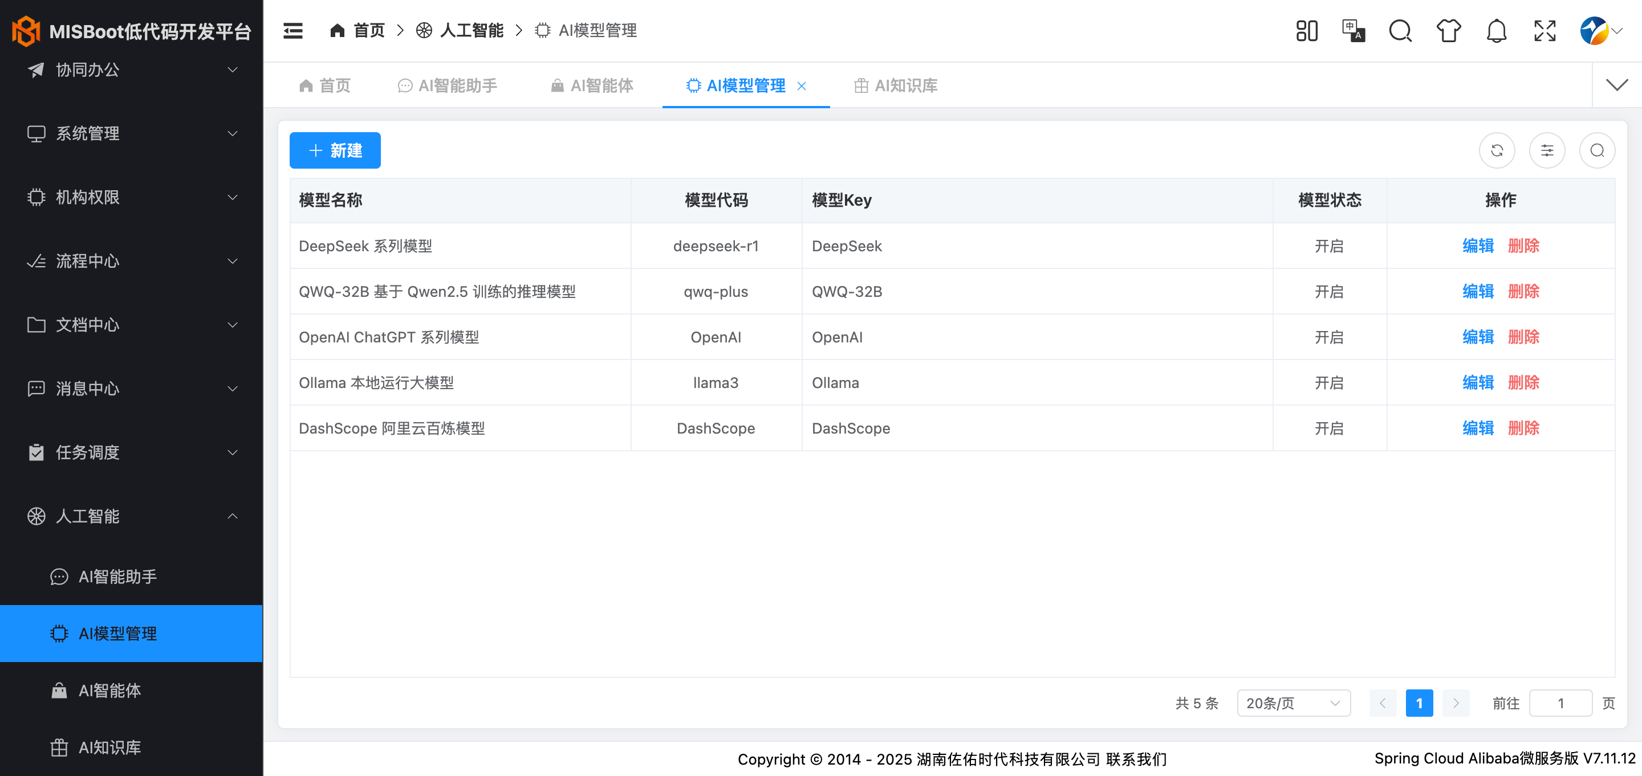Open table column settings icon
This screenshot has width=1642, height=776.
(x=1547, y=150)
